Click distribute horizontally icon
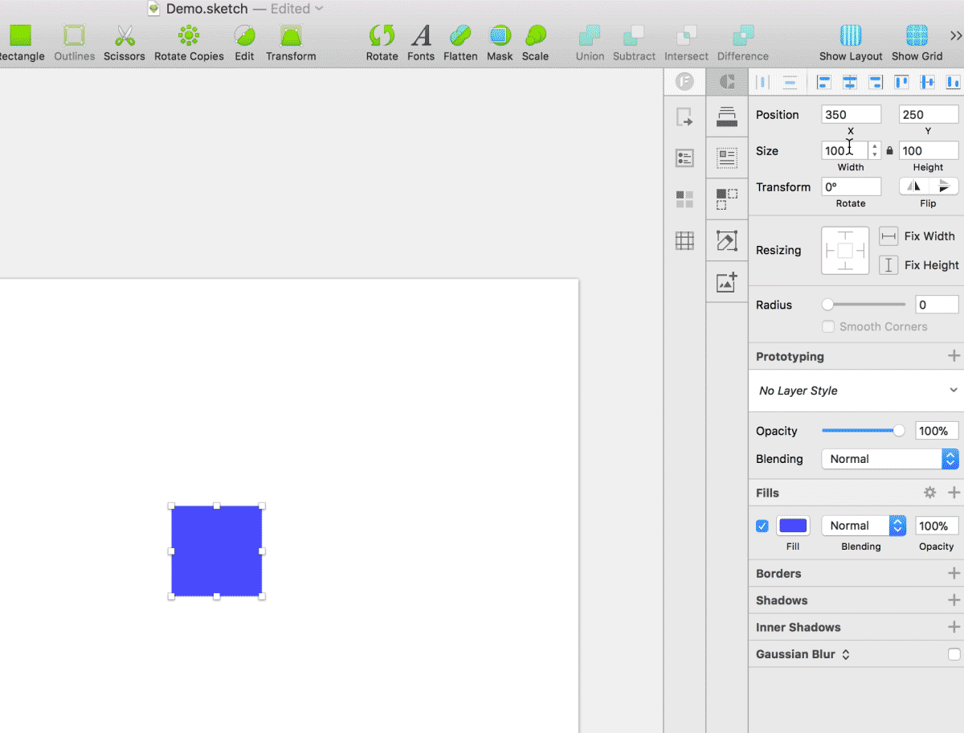This screenshot has width=964, height=733. (763, 82)
